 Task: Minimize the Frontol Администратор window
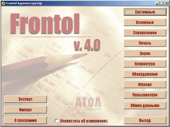(157, 3)
